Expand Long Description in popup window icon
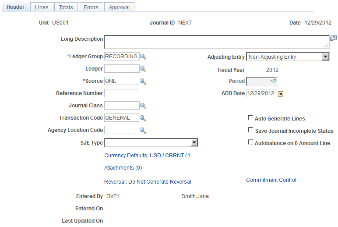 pos(333,38)
